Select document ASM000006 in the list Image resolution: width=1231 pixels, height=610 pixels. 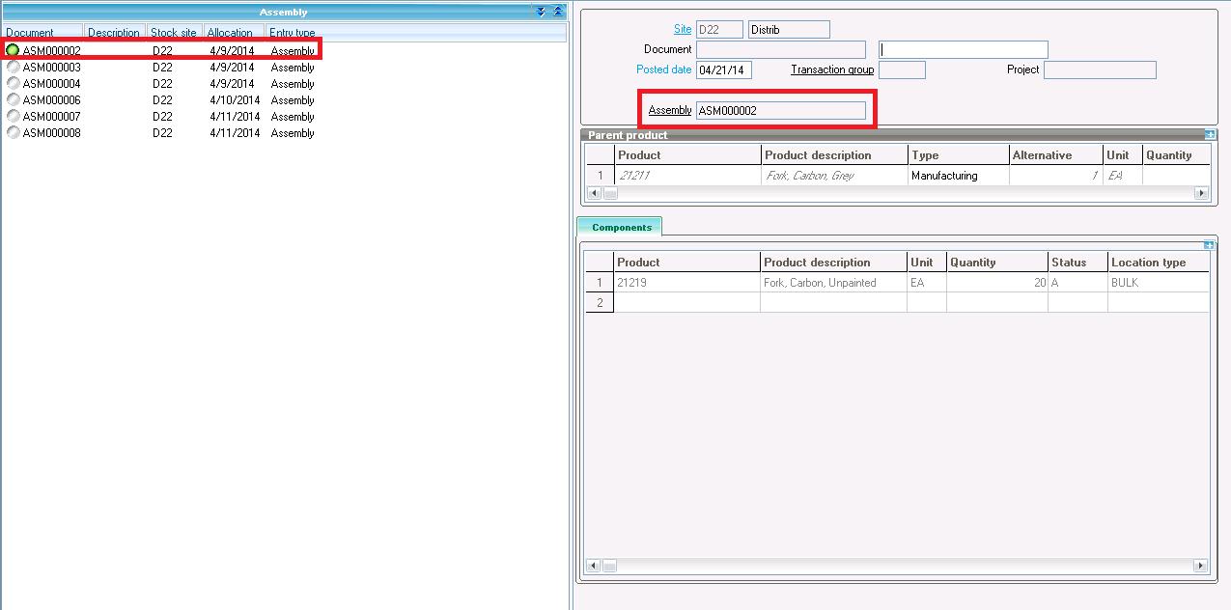tap(52, 100)
